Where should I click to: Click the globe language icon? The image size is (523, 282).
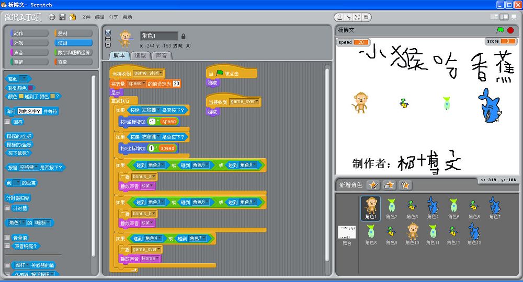click(52, 17)
